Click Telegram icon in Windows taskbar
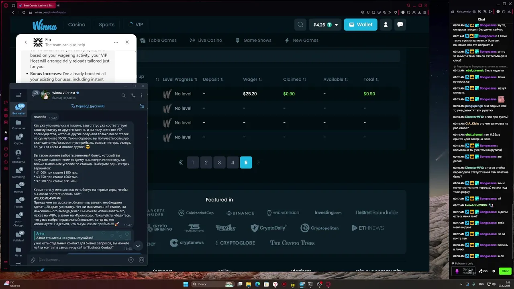The height and width of the screenshot is (289, 514). tap(302, 284)
